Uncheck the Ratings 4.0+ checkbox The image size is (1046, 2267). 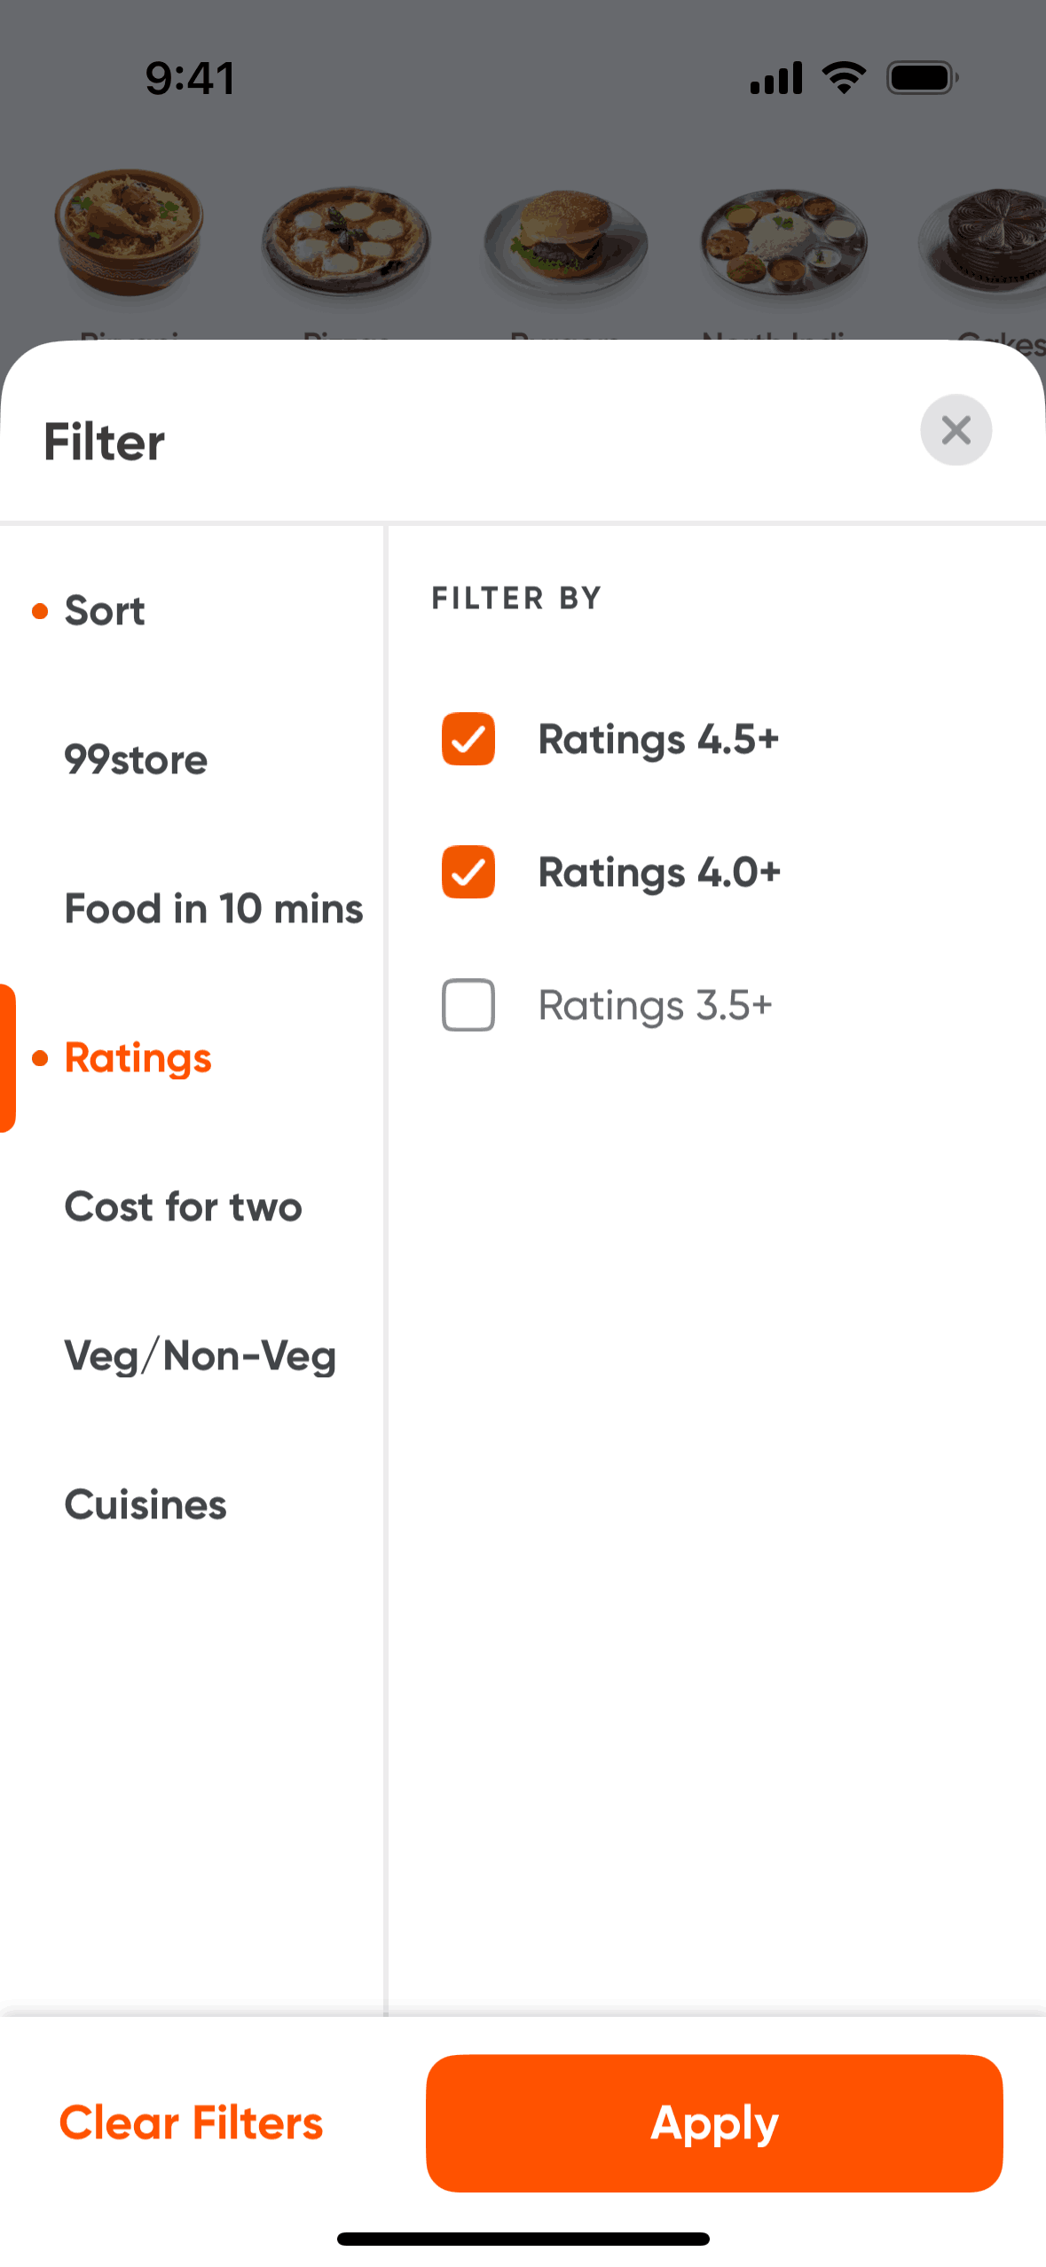[468, 872]
